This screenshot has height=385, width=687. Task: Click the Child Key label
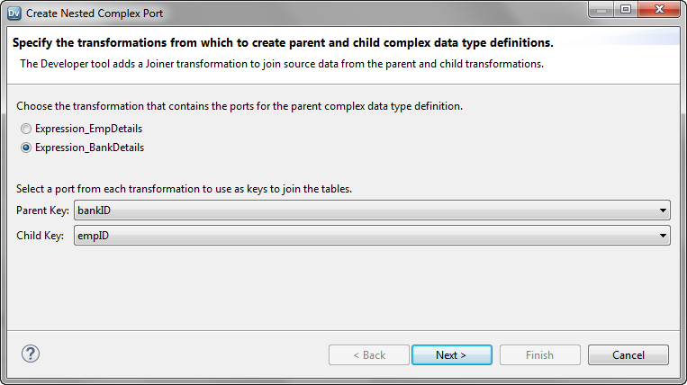[x=41, y=236]
